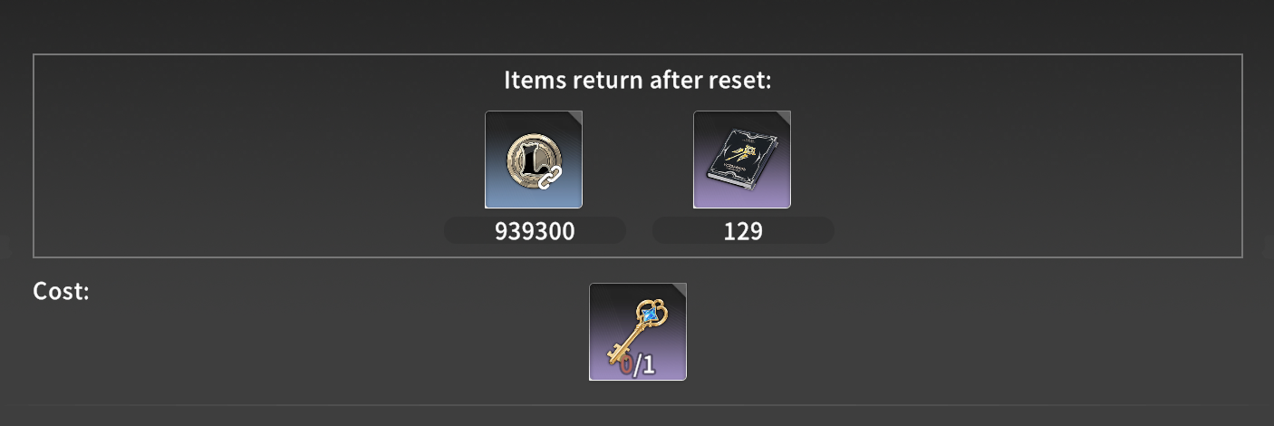The width and height of the screenshot is (1274, 426).
Task: Click the "Cost:" label
Action: [61, 292]
